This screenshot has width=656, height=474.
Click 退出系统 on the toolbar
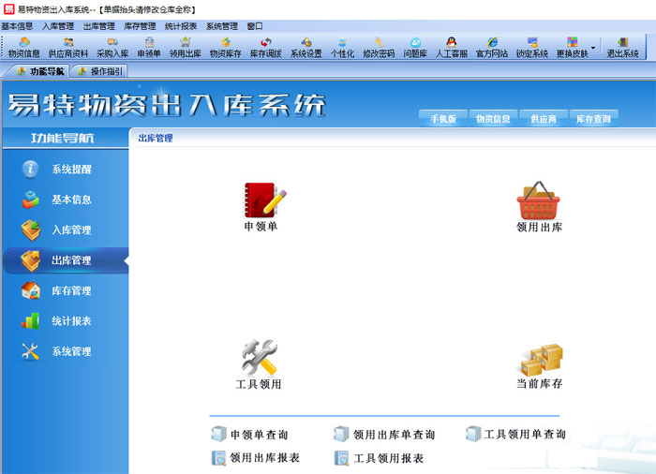pos(622,48)
